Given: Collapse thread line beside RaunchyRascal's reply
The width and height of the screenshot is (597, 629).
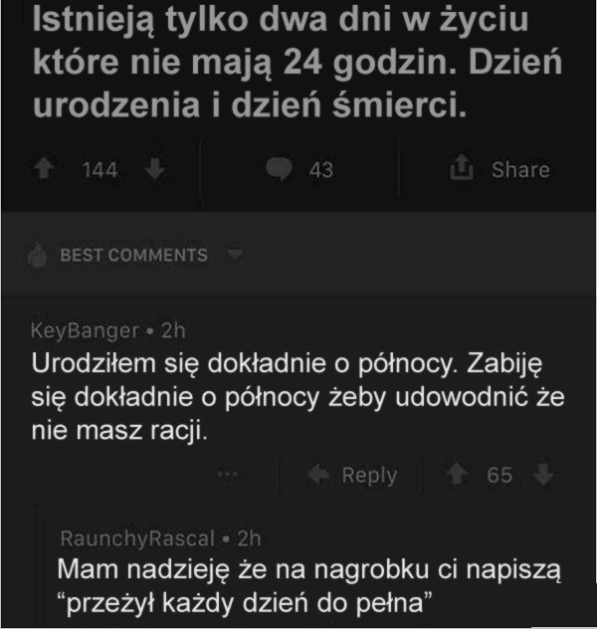Looking at the screenshot, I should 38,567.
